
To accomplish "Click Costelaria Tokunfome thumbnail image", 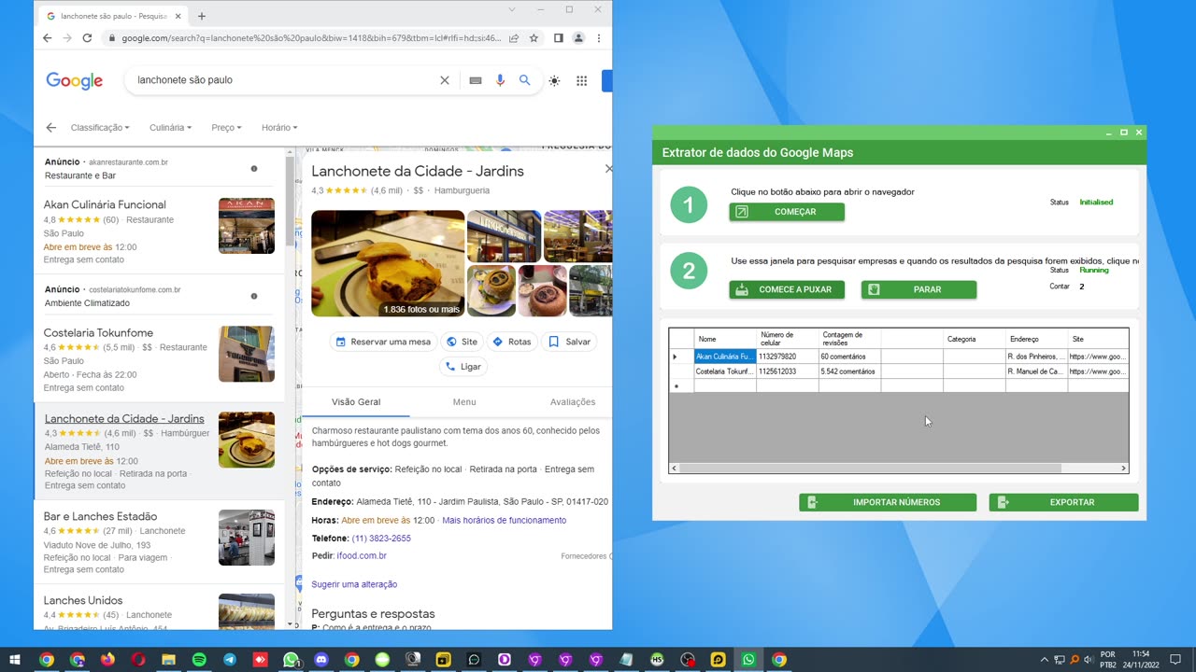I will click(x=247, y=354).
